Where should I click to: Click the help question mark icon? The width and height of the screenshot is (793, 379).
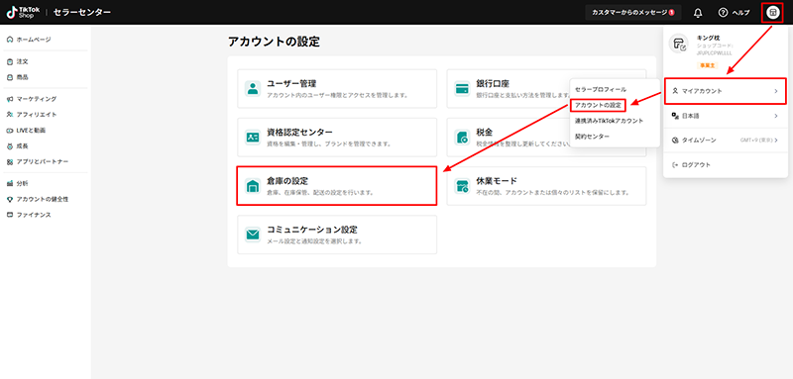(x=723, y=13)
